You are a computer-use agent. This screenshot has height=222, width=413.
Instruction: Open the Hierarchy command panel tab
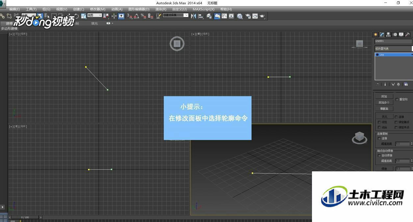click(x=388, y=35)
